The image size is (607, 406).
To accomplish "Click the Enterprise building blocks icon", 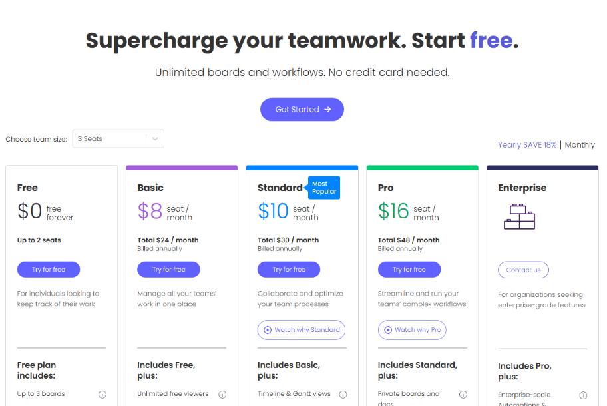I will tap(520, 216).
